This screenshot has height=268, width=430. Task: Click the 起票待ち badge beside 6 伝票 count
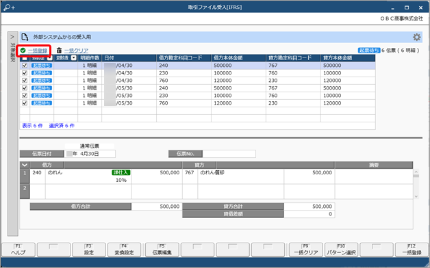click(x=369, y=51)
